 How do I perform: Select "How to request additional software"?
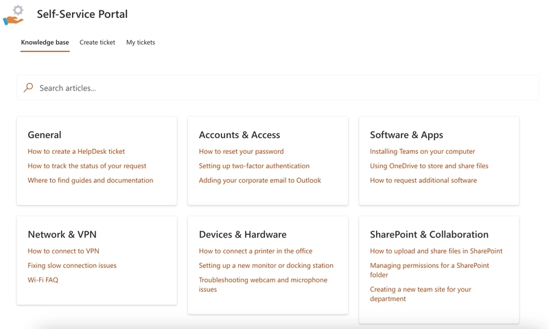pos(423,181)
